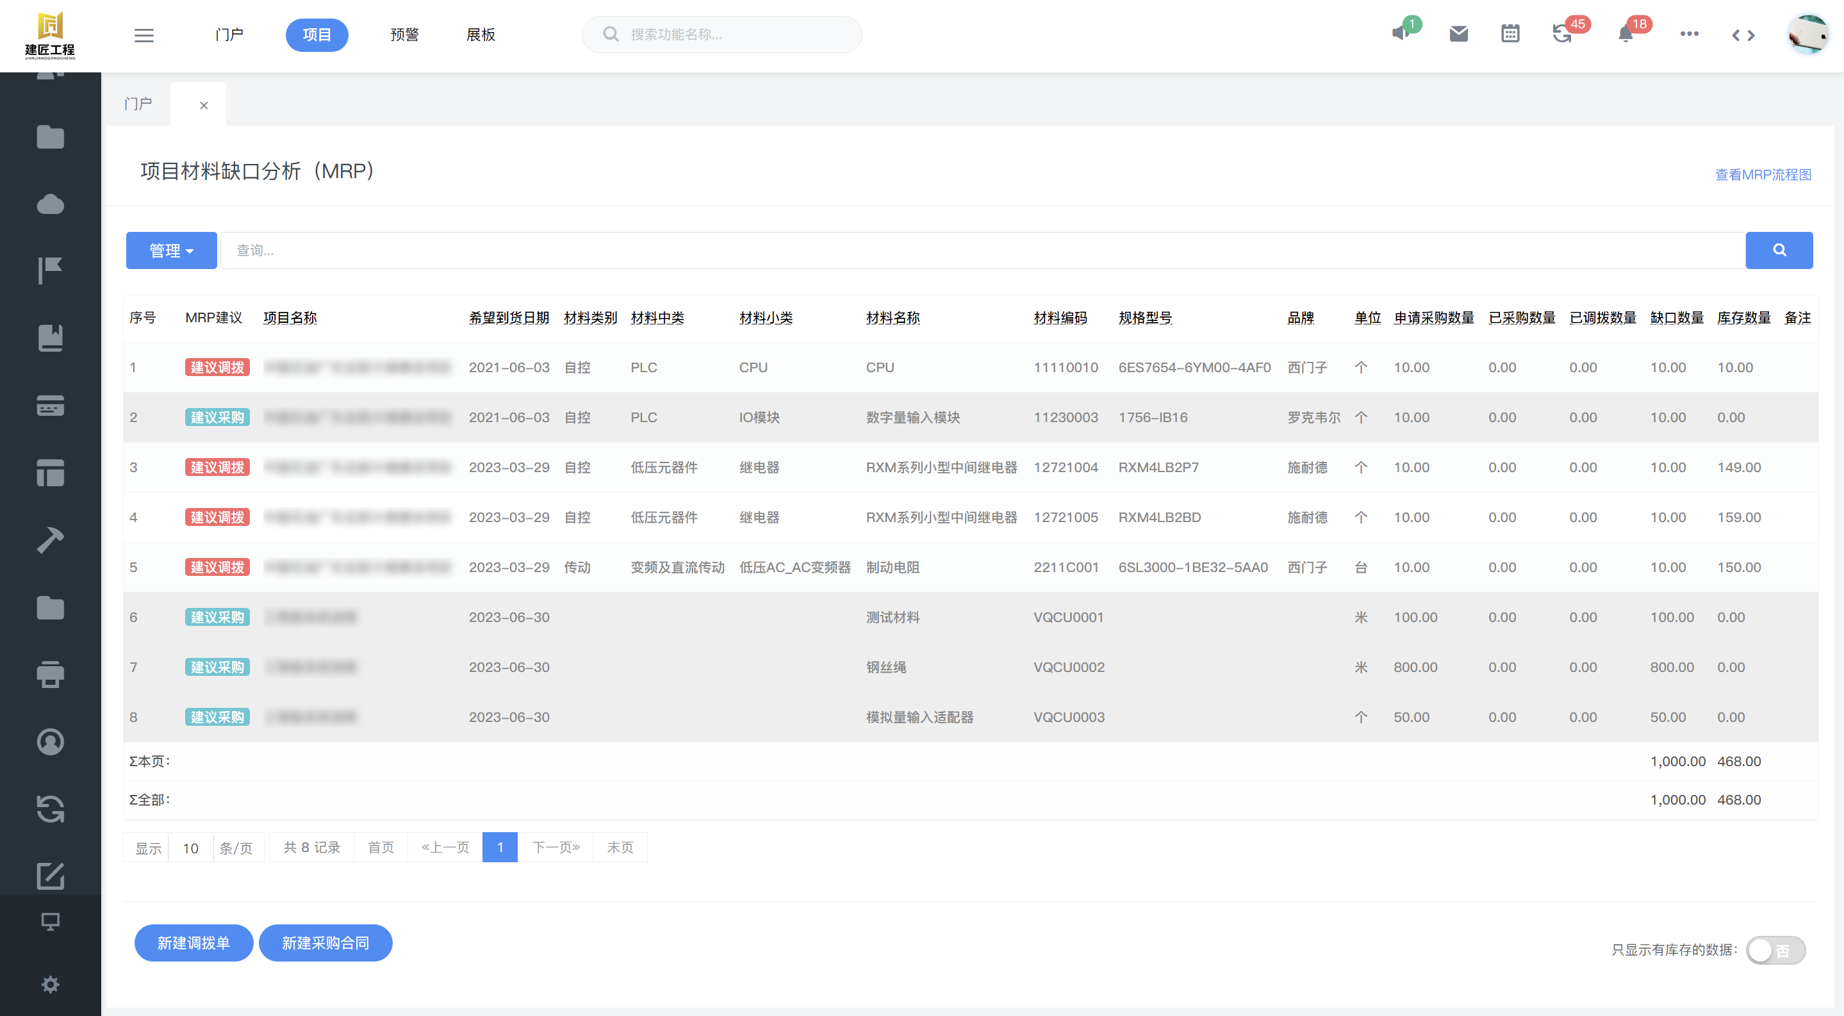This screenshot has height=1016, width=1844.
Task: Click the 新建调拨单 button
Action: pyautogui.click(x=193, y=942)
